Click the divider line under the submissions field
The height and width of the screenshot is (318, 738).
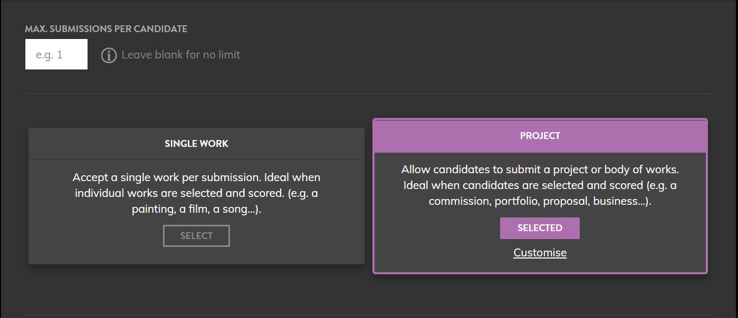pyautogui.click(x=368, y=94)
